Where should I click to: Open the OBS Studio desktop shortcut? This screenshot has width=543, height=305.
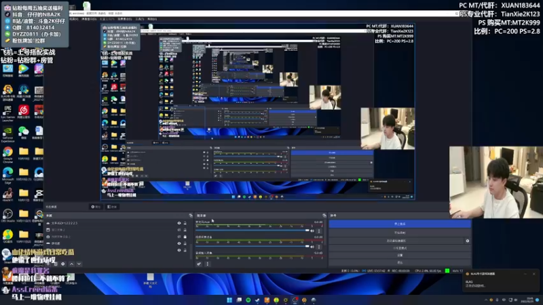tap(7, 216)
